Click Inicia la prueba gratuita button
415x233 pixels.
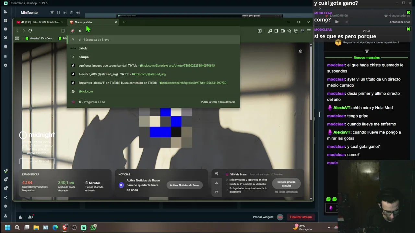(x=286, y=183)
